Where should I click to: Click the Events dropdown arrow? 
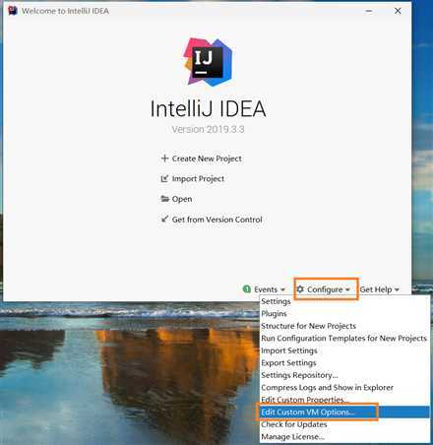[282, 289]
